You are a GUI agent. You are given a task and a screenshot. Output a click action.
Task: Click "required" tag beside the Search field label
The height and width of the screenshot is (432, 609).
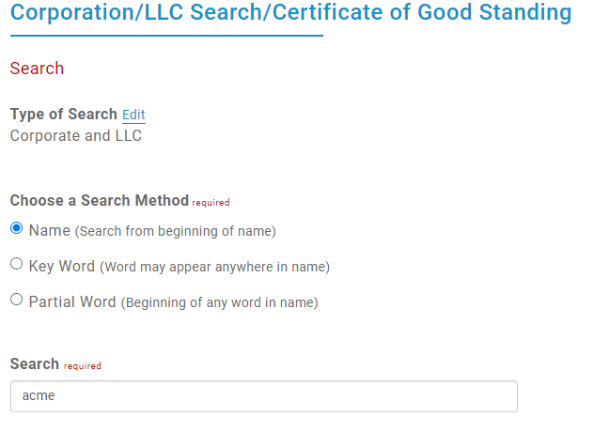click(x=82, y=365)
